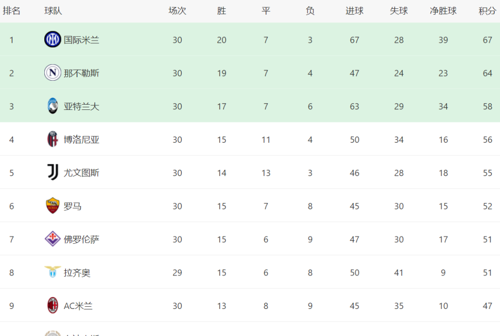Click the Bologna club crest
This screenshot has height=336, width=500.
point(53,139)
